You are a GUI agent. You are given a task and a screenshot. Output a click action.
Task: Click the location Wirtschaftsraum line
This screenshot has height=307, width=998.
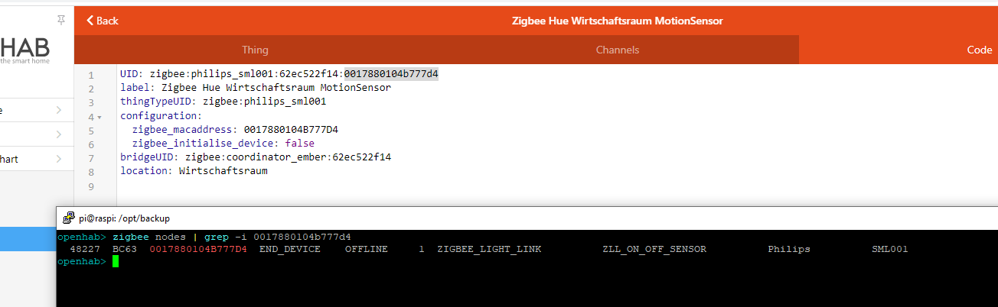(x=194, y=171)
